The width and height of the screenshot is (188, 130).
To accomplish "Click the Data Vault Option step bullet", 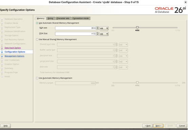I will 2,48.
